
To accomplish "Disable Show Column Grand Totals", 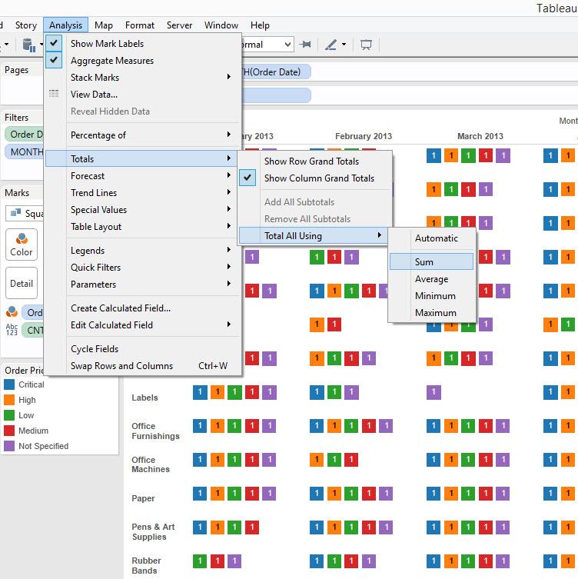I will point(319,178).
